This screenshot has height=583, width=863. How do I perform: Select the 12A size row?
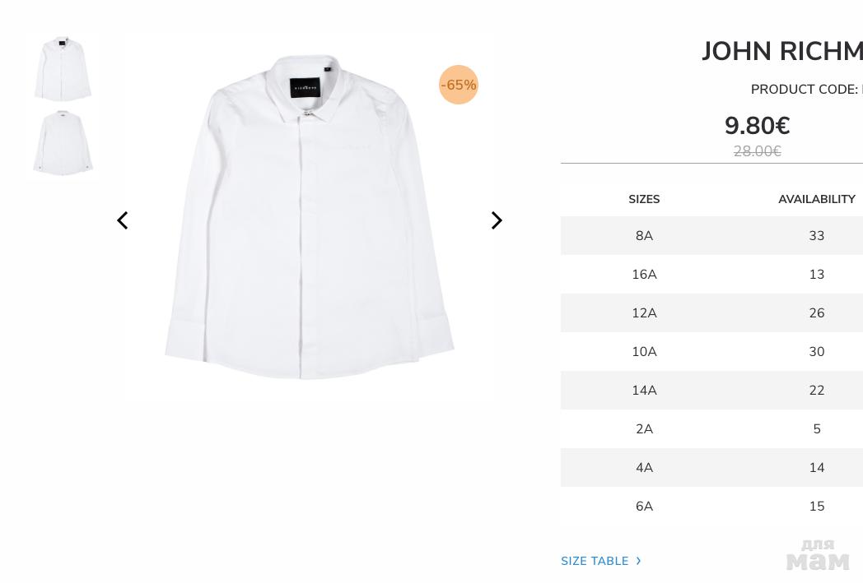644,313
